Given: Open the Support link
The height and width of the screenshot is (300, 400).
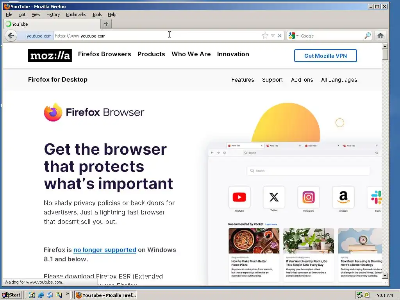Looking at the screenshot, I should tap(272, 80).
